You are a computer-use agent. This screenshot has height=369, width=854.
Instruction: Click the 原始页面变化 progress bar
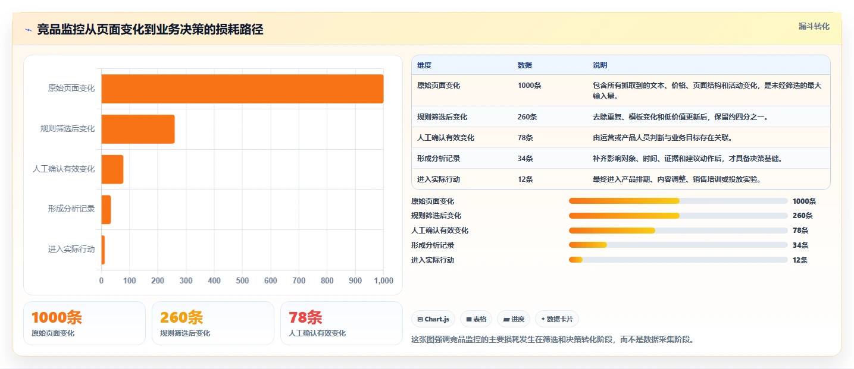pyautogui.click(x=678, y=201)
